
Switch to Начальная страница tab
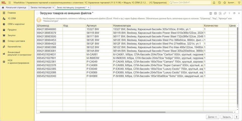click(14, 8)
